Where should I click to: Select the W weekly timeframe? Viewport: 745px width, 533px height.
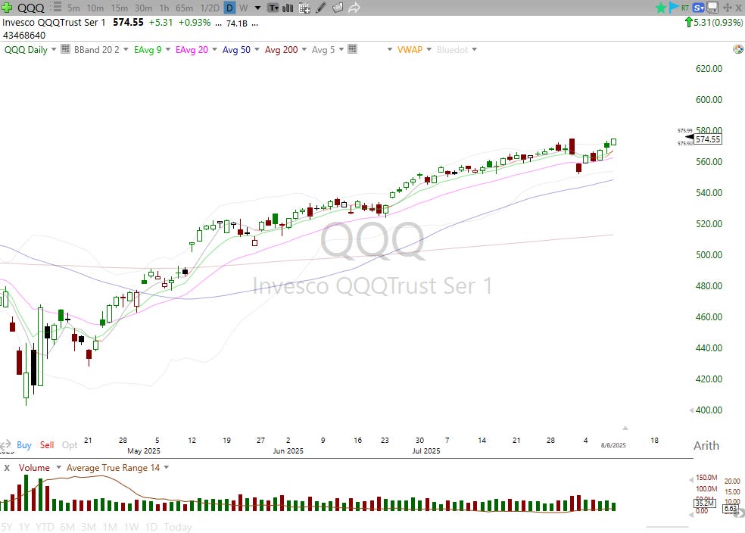pyautogui.click(x=243, y=8)
